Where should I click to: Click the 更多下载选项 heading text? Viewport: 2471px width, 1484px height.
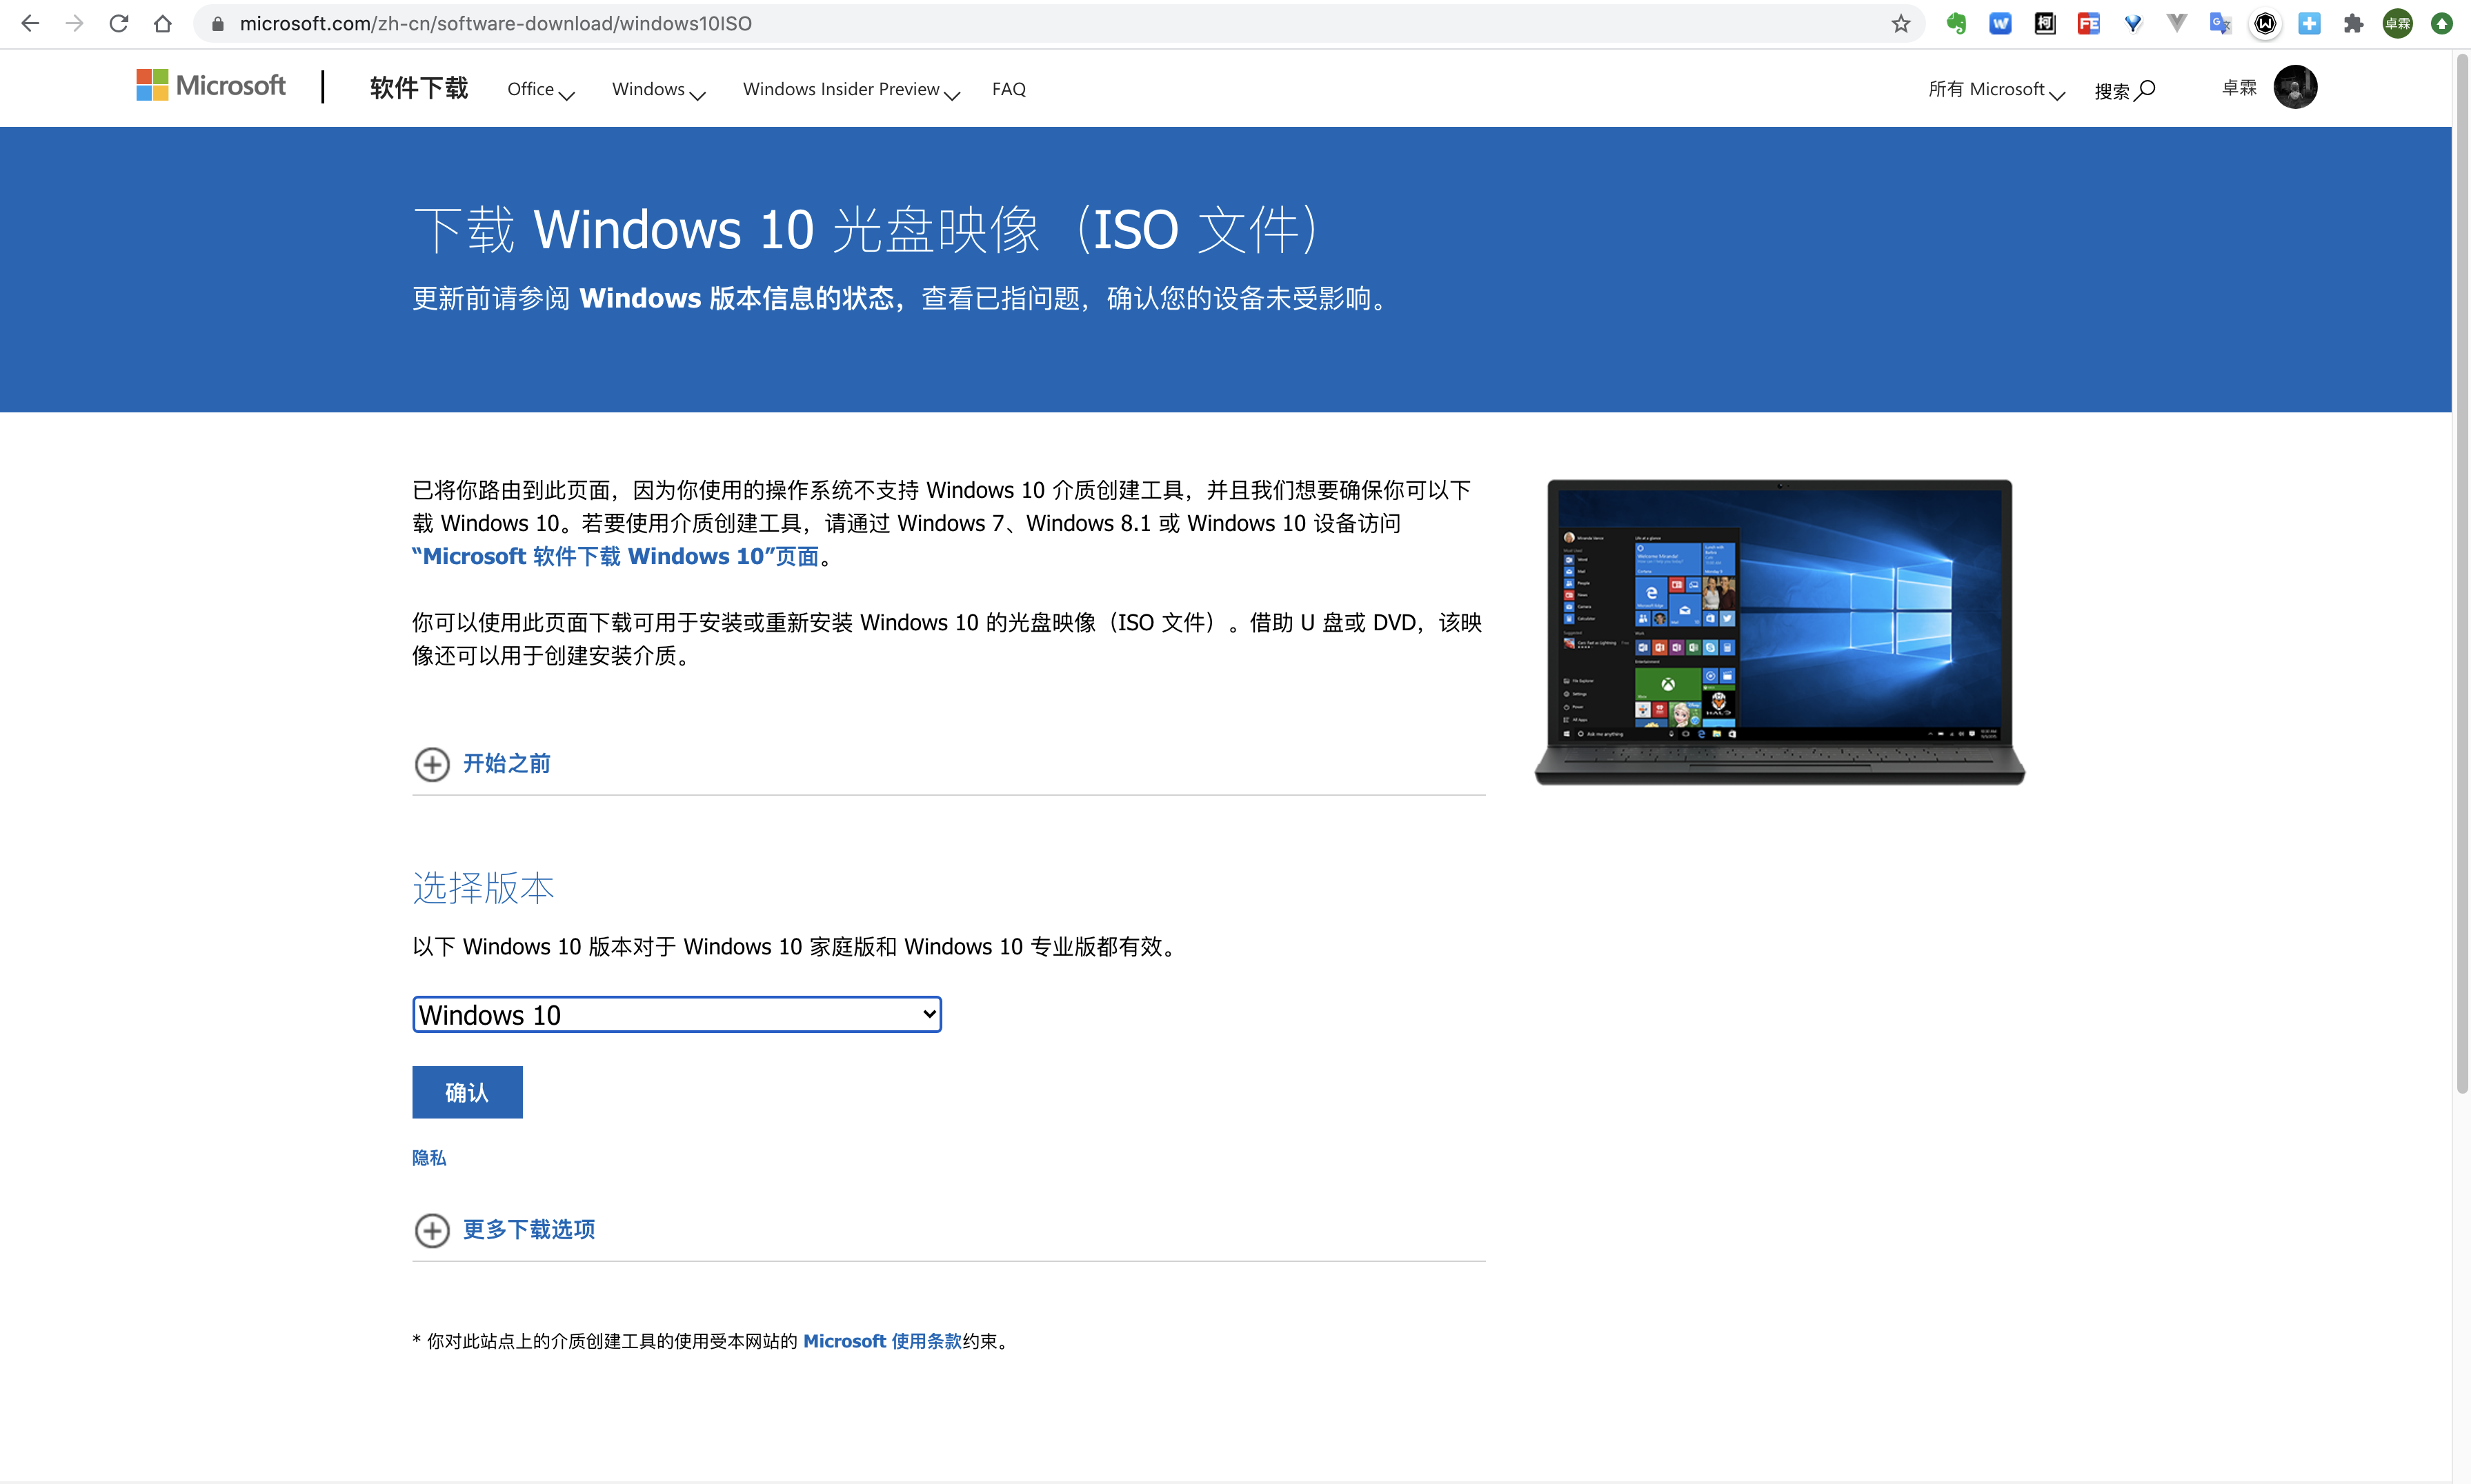528,1229
